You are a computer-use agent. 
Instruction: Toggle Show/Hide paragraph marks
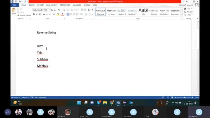(x=93, y=10)
